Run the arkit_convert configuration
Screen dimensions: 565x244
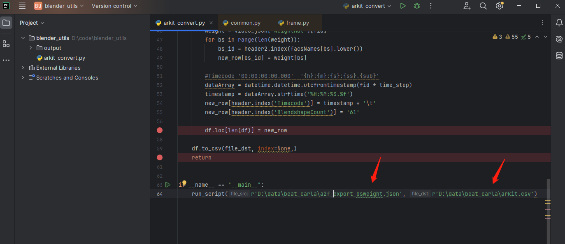point(403,6)
